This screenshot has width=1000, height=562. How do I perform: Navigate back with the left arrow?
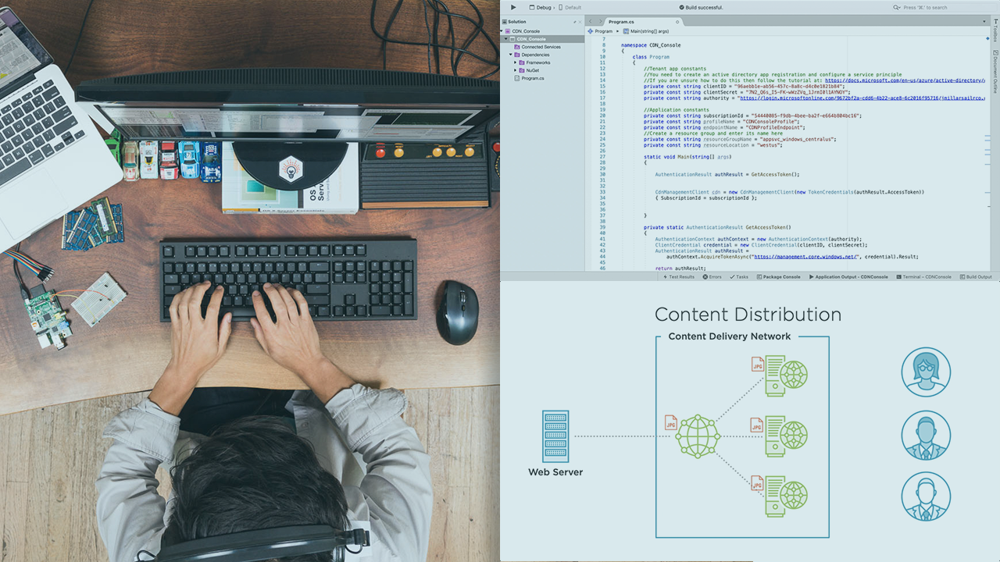[590, 22]
